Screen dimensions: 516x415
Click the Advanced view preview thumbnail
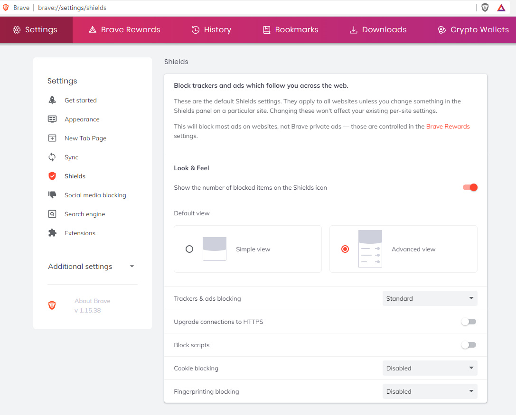pyautogui.click(x=370, y=249)
